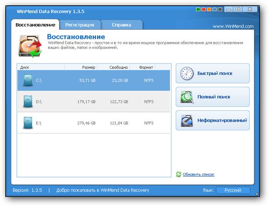Open the Русский language dropdown
The image size is (269, 206).
pos(233,190)
